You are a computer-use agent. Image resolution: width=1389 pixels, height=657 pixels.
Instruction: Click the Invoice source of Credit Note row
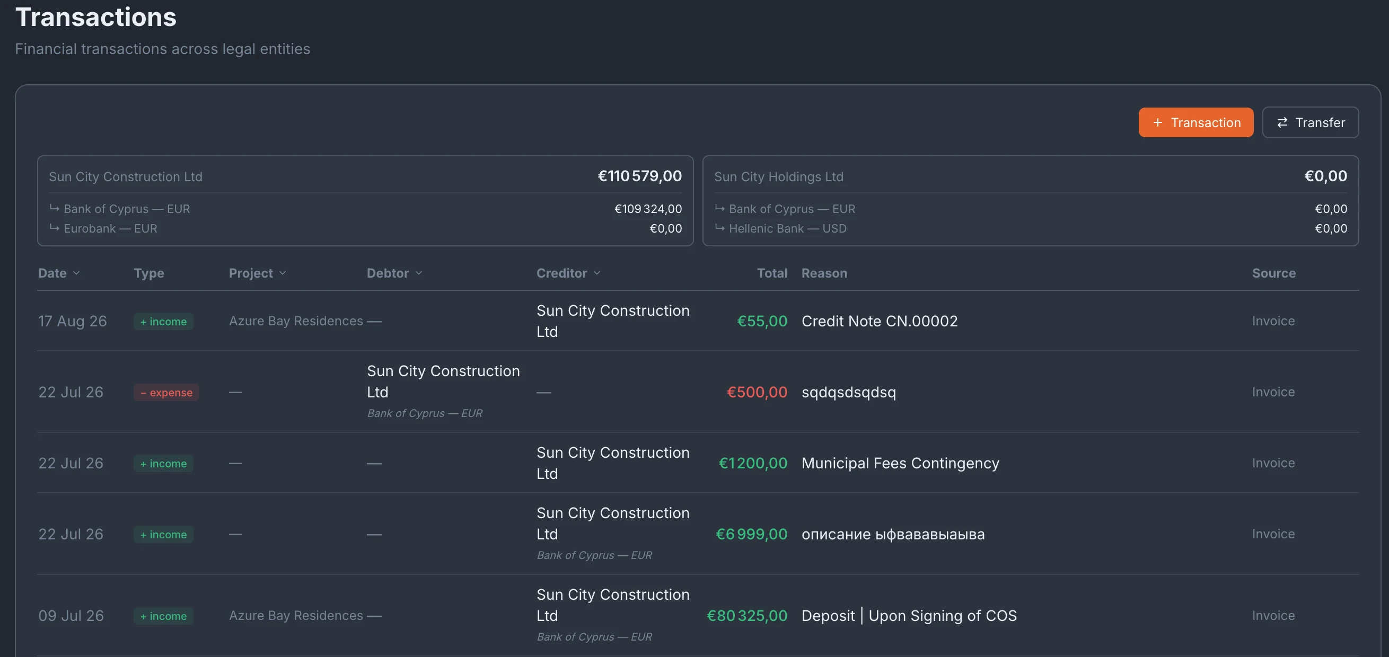point(1273,321)
